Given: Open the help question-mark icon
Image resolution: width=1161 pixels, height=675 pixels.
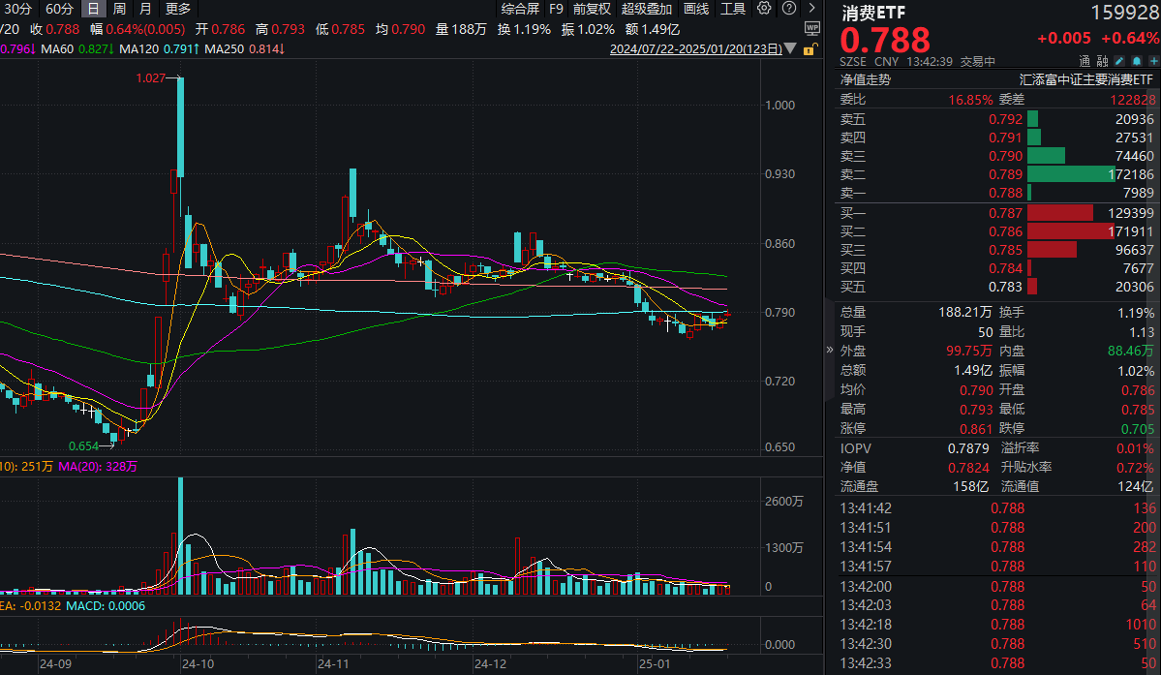Looking at the screenshot, I should 789,8.
